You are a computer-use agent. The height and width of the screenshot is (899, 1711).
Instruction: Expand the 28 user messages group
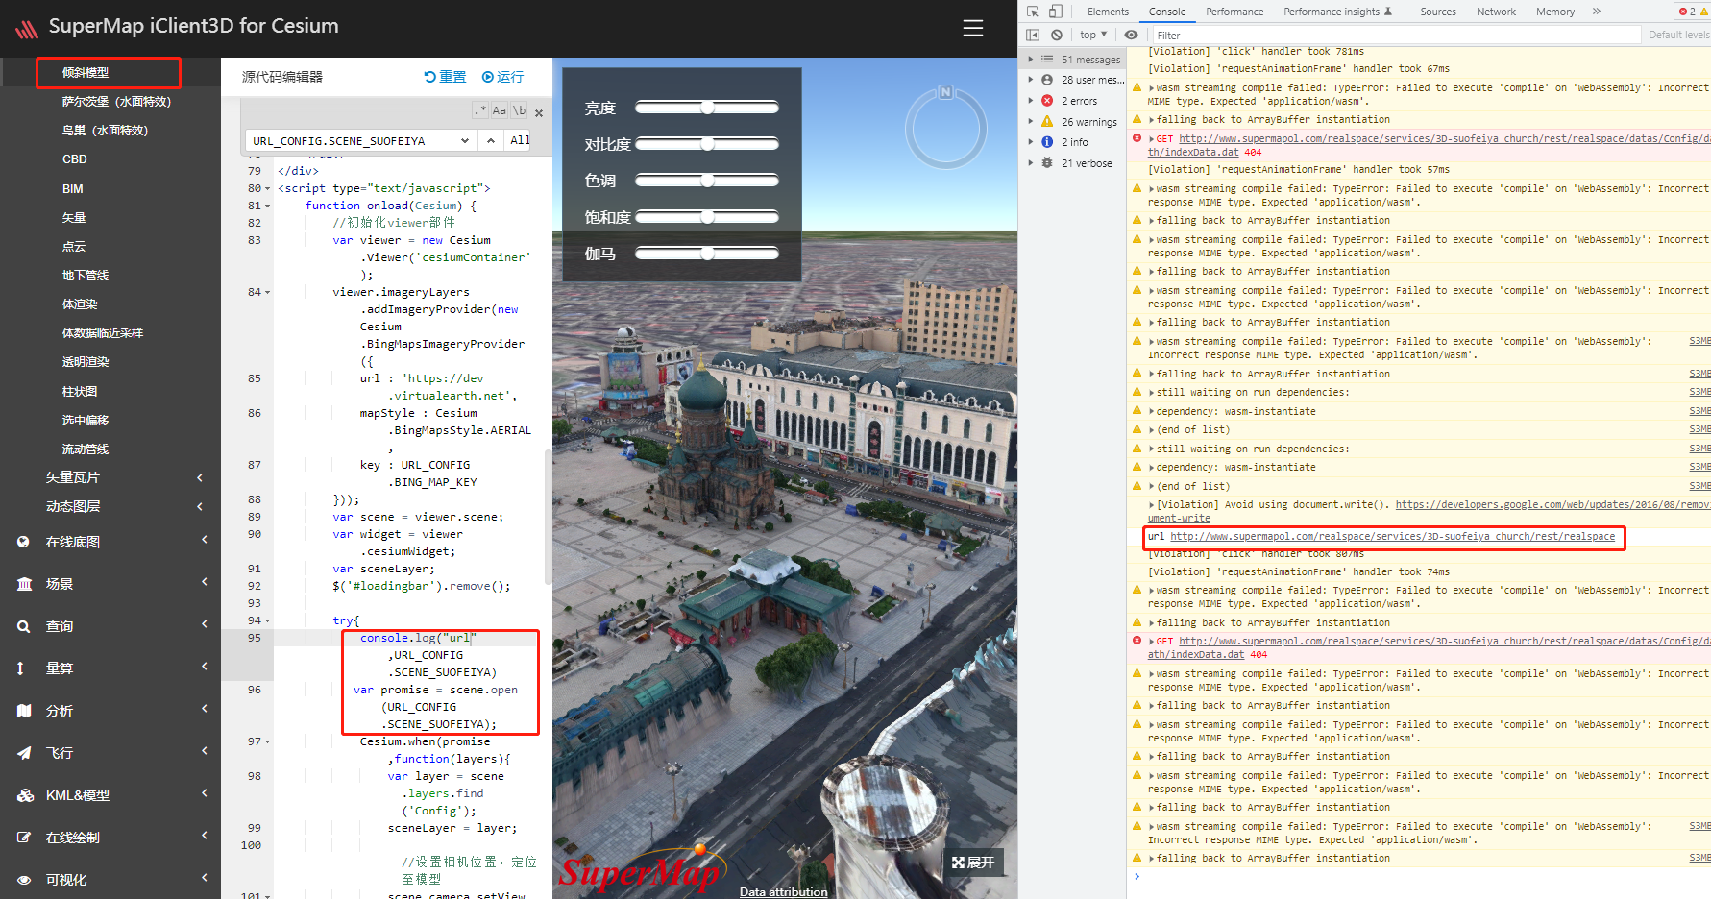click(1031, 80)
